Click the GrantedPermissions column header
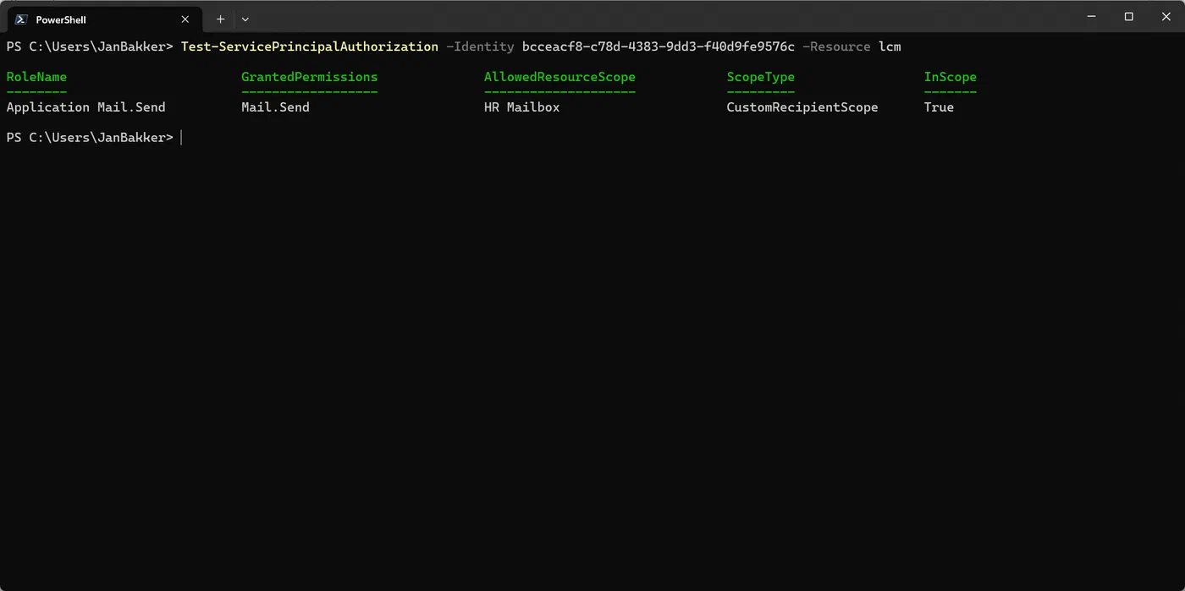 coord(310,77)
